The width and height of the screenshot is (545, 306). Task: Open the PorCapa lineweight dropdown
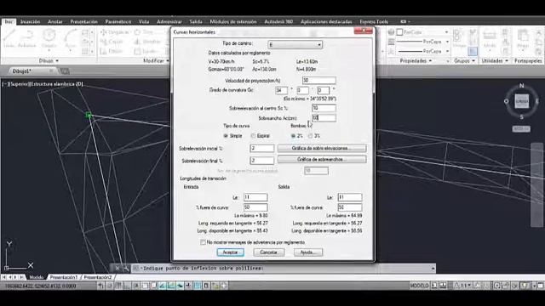click(x=423, y=42)
